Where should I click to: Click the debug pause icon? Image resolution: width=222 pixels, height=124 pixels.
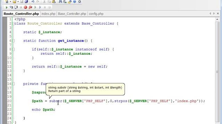pyautogui.click(x=45, y=7)
